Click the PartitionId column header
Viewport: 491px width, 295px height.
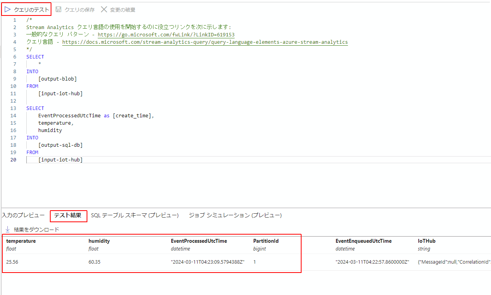coord(266,241)
